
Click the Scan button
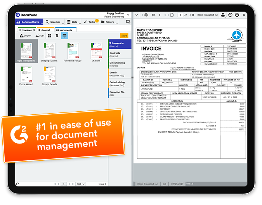coord(40,36)
